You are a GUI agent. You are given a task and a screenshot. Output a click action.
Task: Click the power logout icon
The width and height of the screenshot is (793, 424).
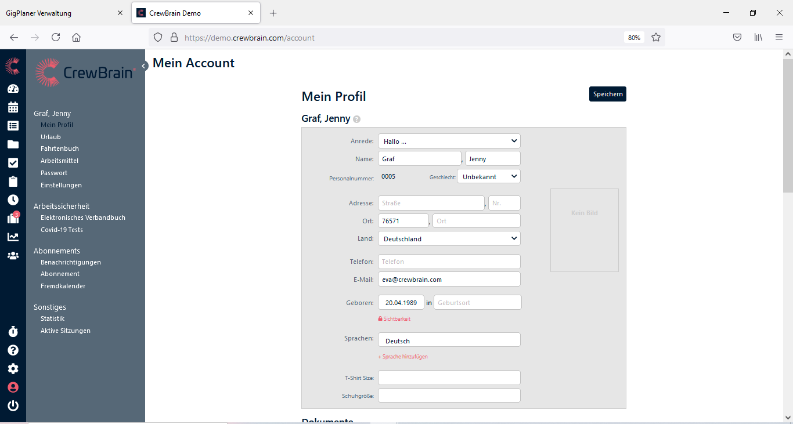click(13, 406)
